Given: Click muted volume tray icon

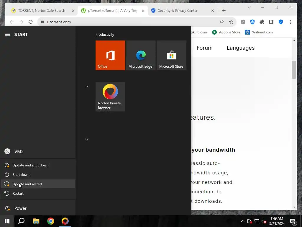Looking at the screenshot, I should (264, 221).
